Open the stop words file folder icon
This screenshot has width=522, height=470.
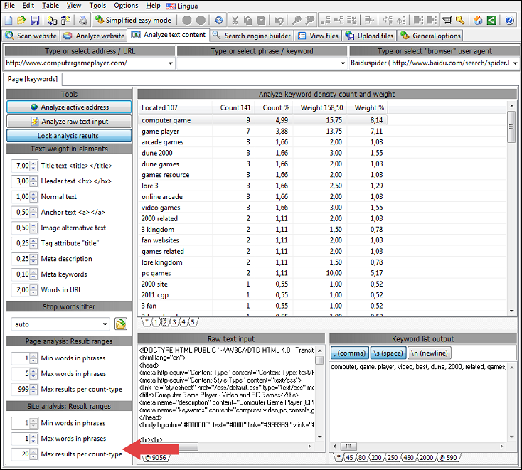pyautogui.click(x=121, y=324)
